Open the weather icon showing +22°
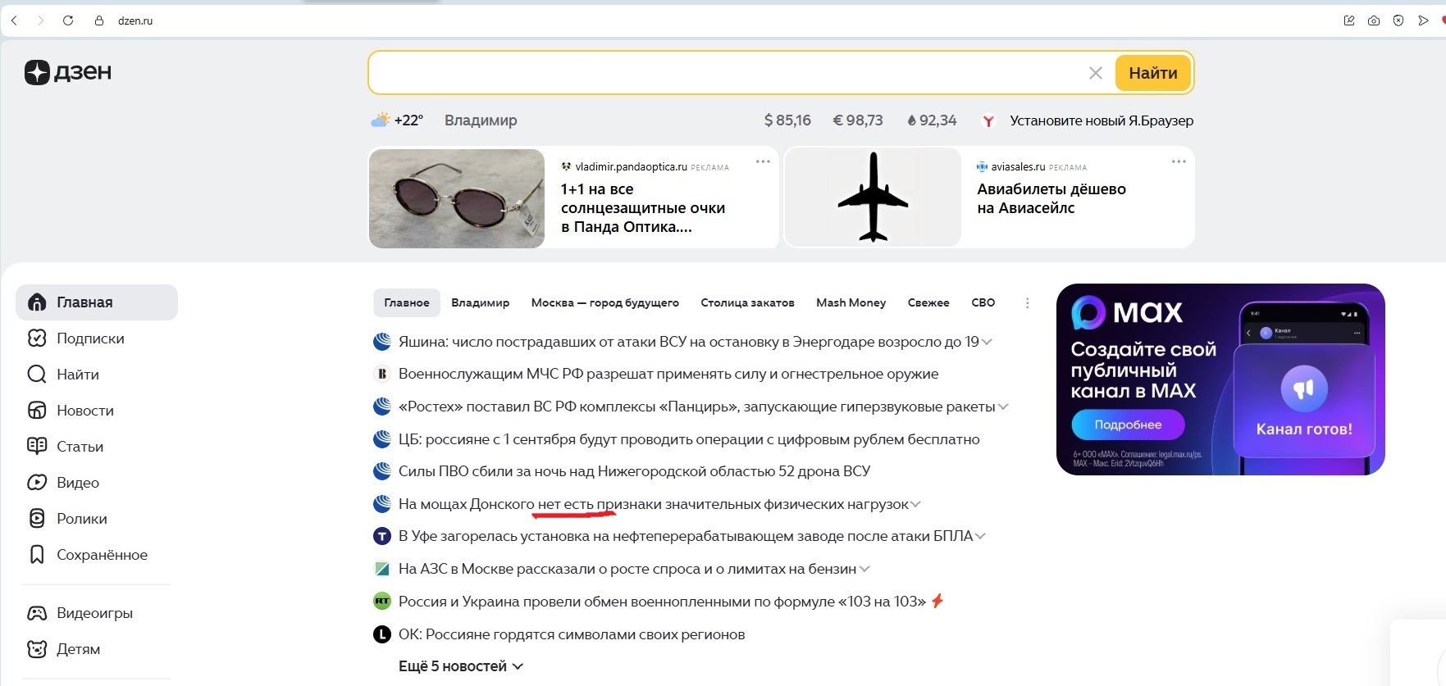 [380, 120]
